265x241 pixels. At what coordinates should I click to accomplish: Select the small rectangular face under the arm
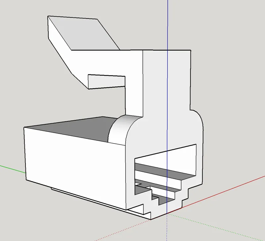[x=107, y=82]
